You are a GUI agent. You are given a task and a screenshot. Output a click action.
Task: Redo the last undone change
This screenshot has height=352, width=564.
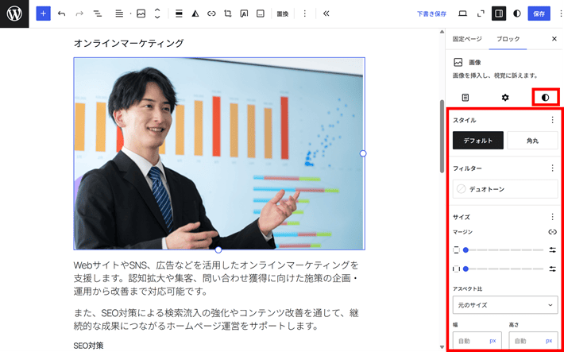(x=79, y=14)
